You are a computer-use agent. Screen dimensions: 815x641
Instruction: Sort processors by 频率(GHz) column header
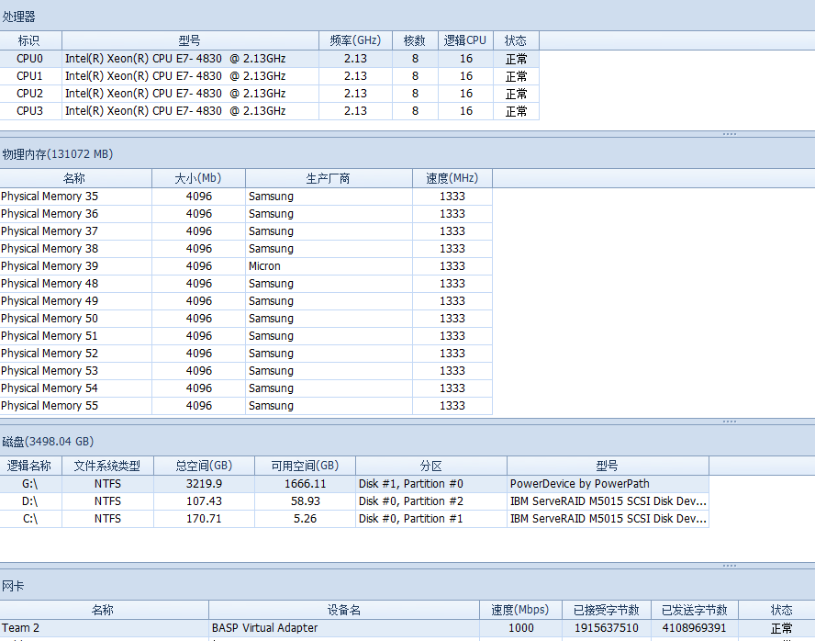pos(355,40)
